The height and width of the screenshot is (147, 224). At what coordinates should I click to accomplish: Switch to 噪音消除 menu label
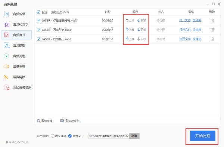click(x=19, y=77)
